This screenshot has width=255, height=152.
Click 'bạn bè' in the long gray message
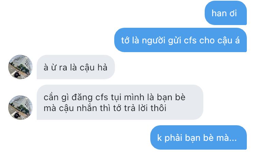click(171, 97)
